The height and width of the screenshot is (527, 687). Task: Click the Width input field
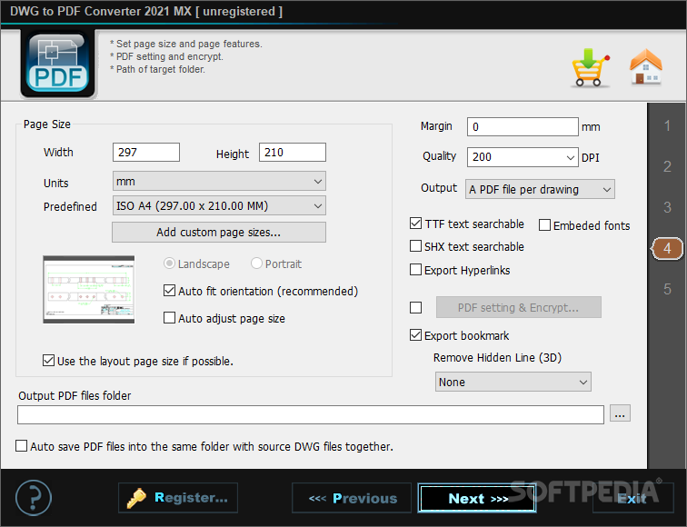pyautogui.click(x=146, y=152)
